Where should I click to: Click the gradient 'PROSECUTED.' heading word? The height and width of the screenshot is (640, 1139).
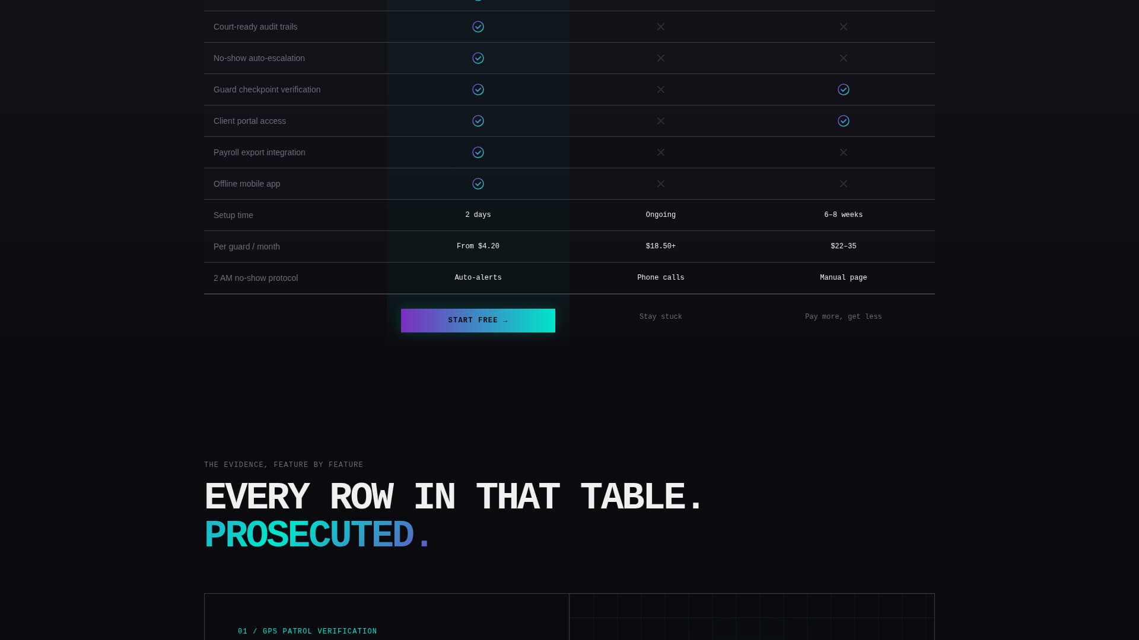click(x=317, y=535)
